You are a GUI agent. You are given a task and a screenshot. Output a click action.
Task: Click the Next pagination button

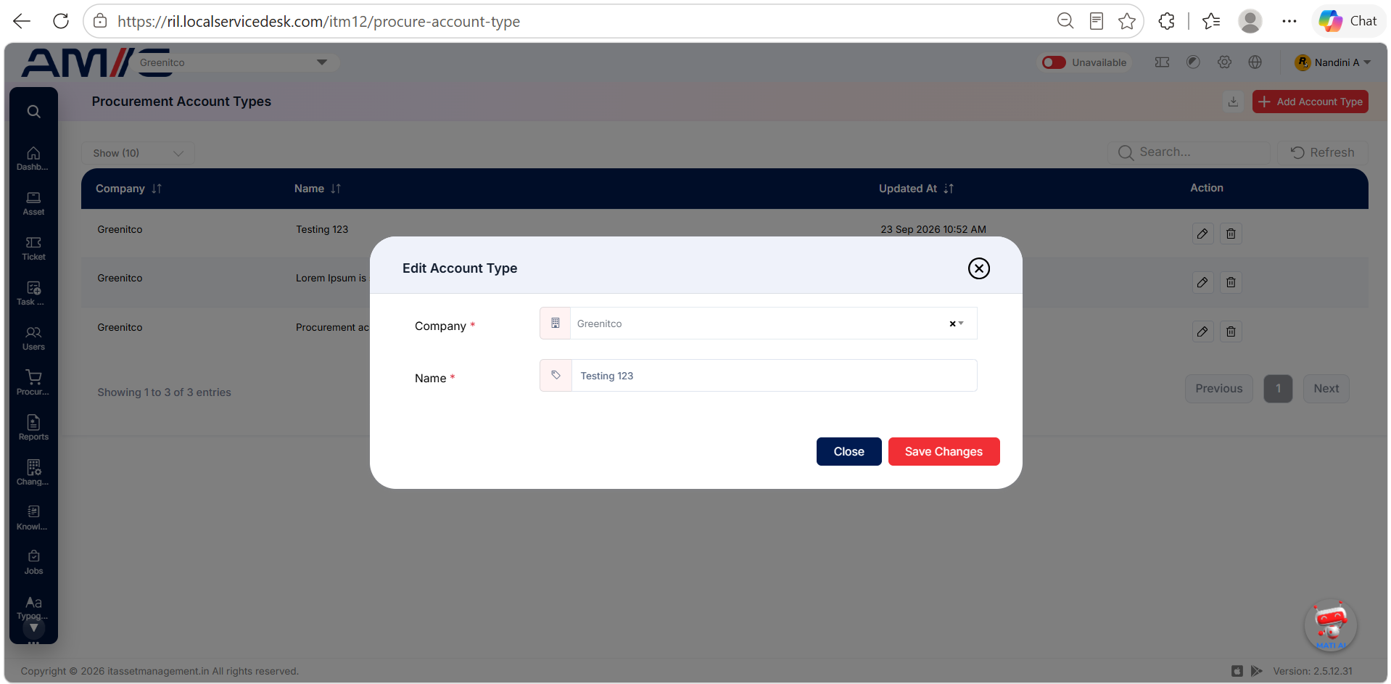1326,389
